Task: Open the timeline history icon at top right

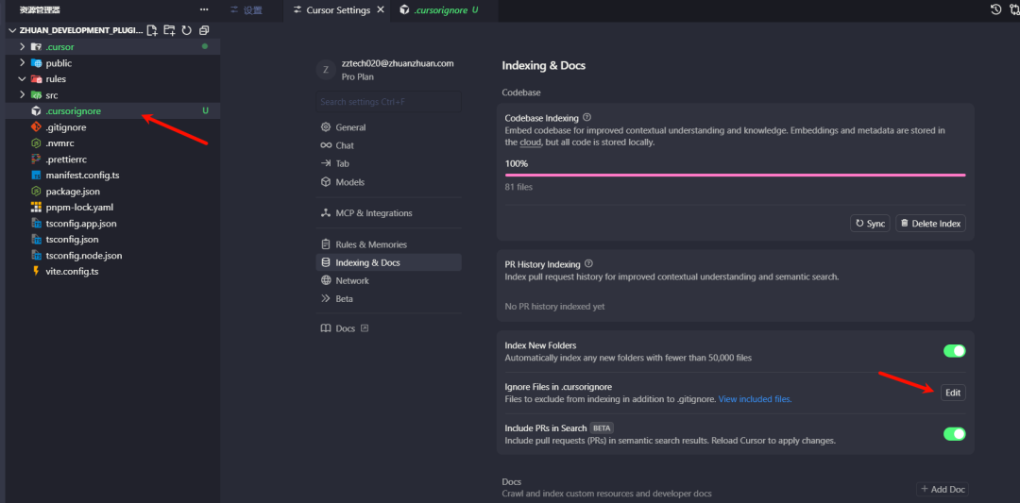Action: pyautogui.click(x=995, y=9)
